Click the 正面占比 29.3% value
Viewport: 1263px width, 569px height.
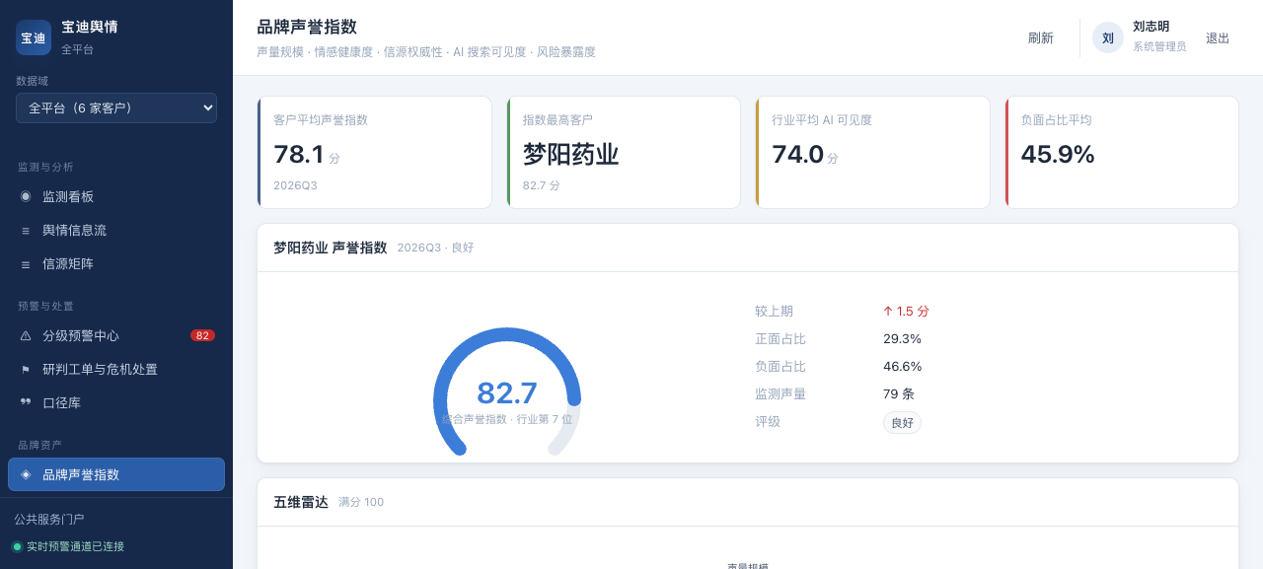pos(902,338)
